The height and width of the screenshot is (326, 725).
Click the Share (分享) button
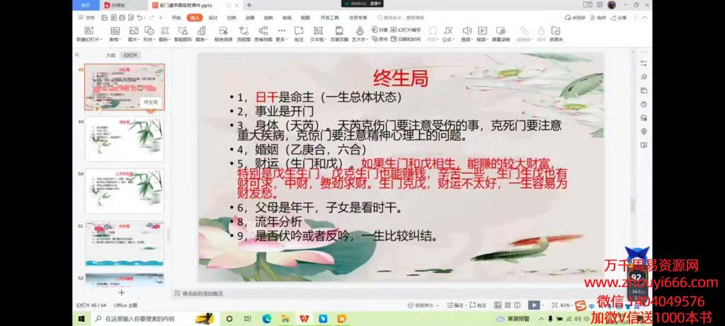[x=620, y=17]
